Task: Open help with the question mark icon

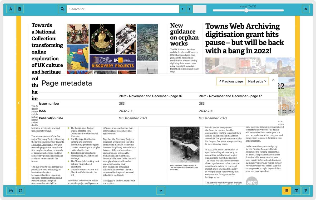Action: [x=305, y=191]
